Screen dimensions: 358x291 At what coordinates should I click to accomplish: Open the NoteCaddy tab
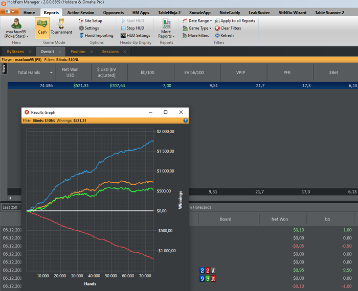(230, 13)
